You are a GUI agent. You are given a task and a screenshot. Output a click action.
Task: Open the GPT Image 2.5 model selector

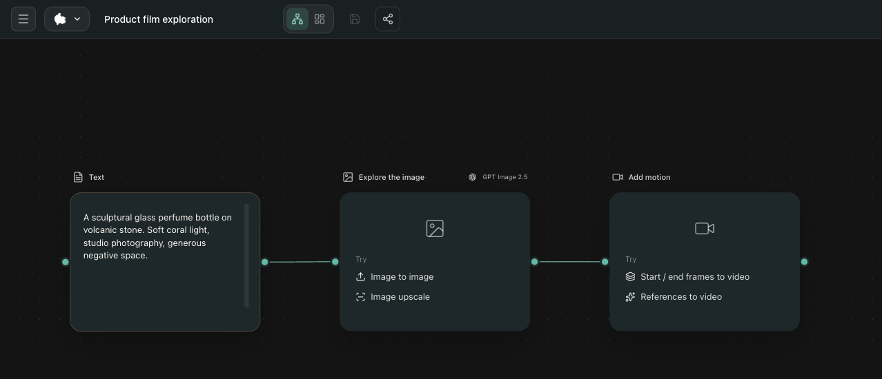coord(498,177)
